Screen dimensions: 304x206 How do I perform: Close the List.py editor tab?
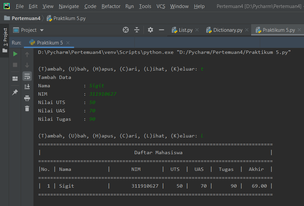[x=197, y=30]
